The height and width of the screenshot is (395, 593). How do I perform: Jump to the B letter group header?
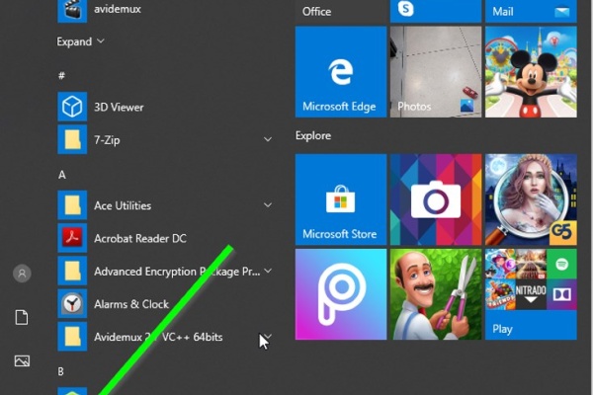coord(61,371)
